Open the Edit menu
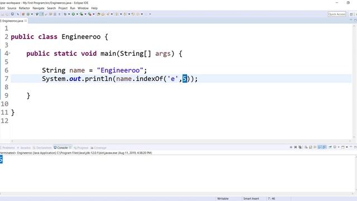Image resolution: width=357 pixels, height=201 pixels. pos(2,8)
